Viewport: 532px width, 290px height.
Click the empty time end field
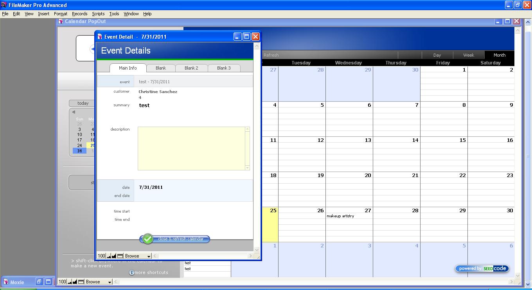[194, 220]
